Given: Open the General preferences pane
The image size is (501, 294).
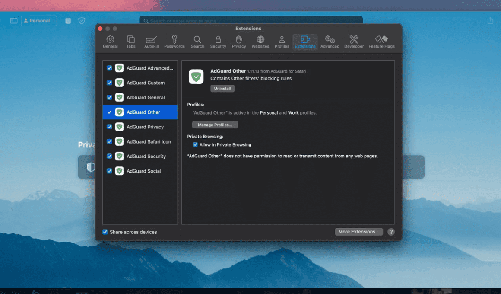Looking at the screenshot, I should [x=110, y=42].
